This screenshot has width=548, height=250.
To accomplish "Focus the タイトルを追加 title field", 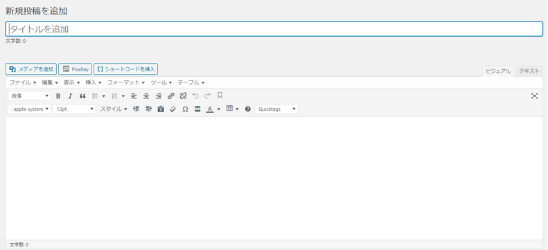I will [x=274, y=29].
